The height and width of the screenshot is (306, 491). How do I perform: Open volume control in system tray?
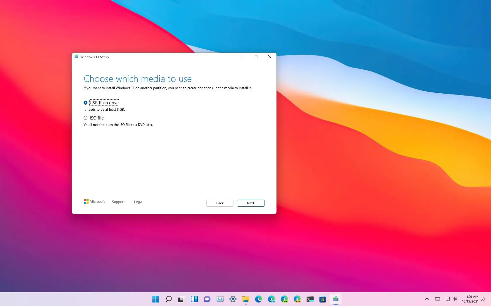(x=454, y=299)
